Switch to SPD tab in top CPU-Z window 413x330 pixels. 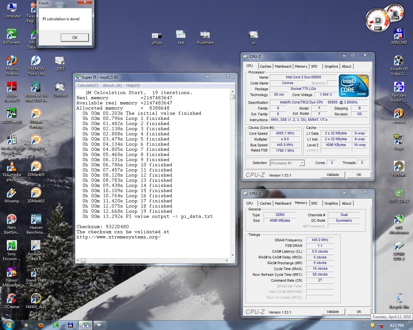[x=314, y=66]
